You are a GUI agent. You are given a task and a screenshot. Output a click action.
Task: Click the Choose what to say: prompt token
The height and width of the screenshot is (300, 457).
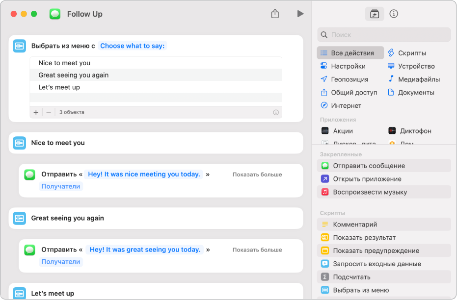pos(133,46)
